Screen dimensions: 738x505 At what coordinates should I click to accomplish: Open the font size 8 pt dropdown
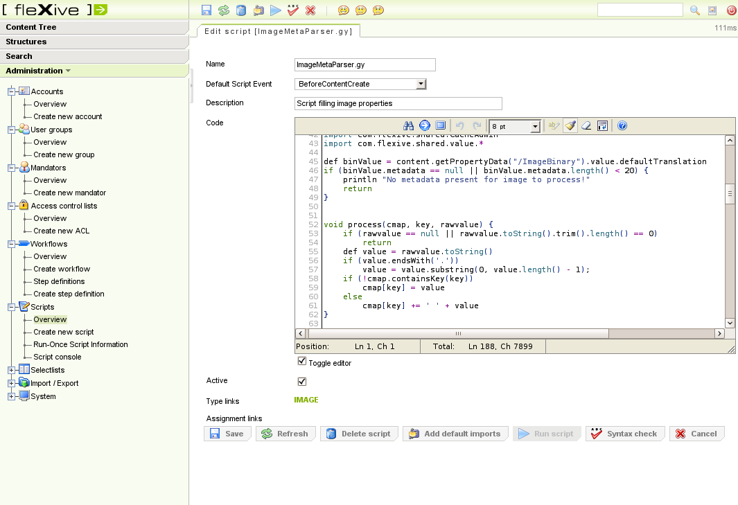pyautogui.click(x=535, y=126)
